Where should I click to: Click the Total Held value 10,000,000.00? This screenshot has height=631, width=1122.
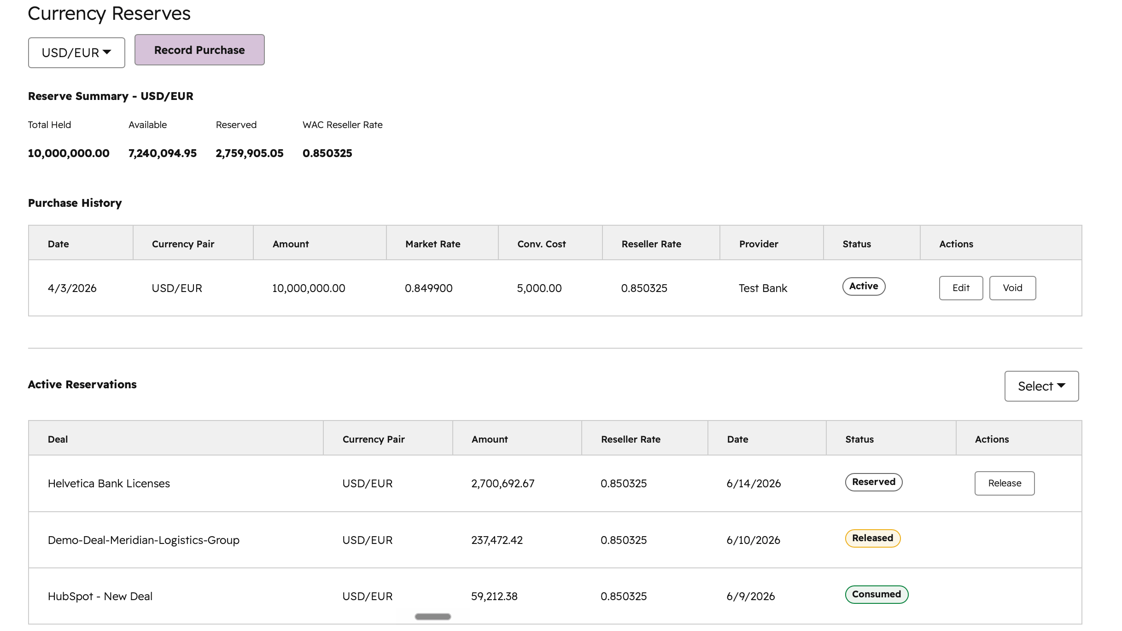[69, 153]
